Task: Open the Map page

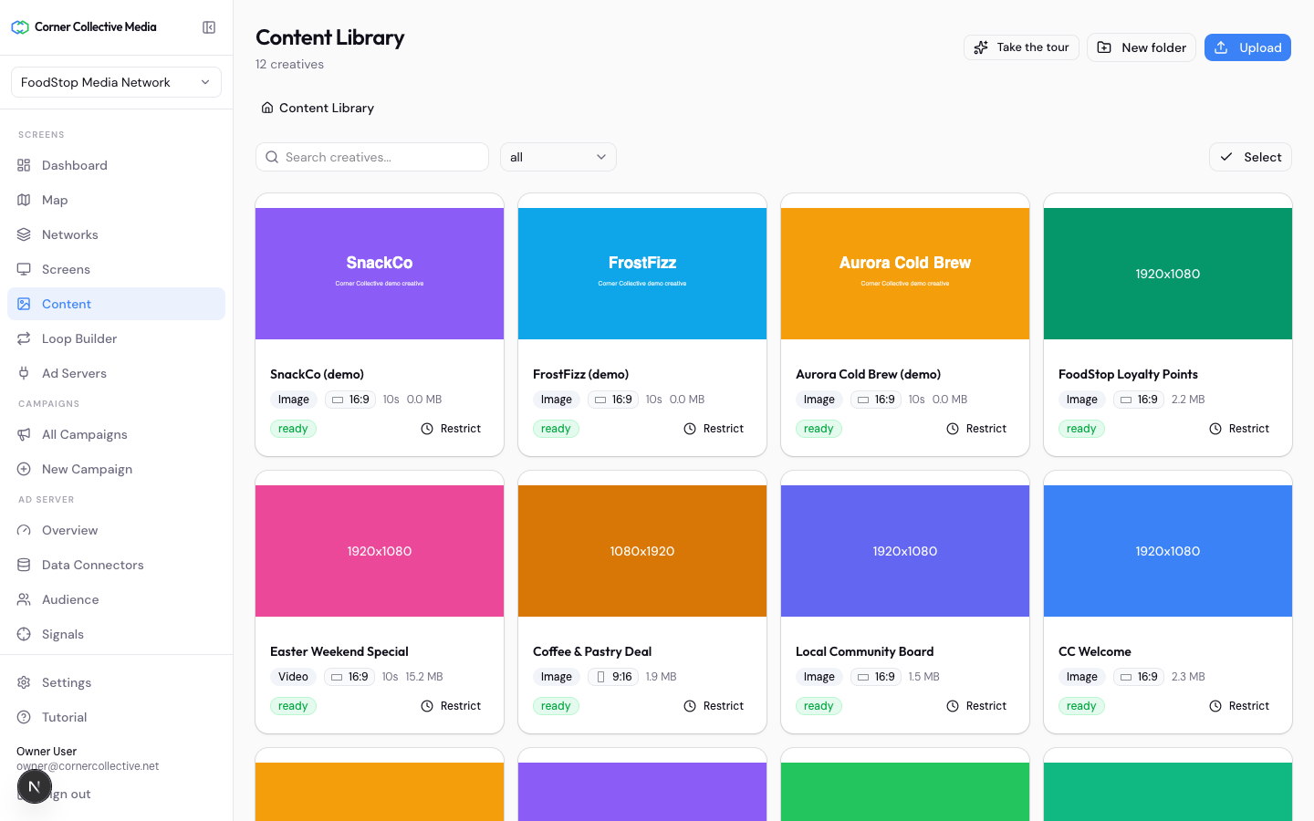Action: click(116, 200)
